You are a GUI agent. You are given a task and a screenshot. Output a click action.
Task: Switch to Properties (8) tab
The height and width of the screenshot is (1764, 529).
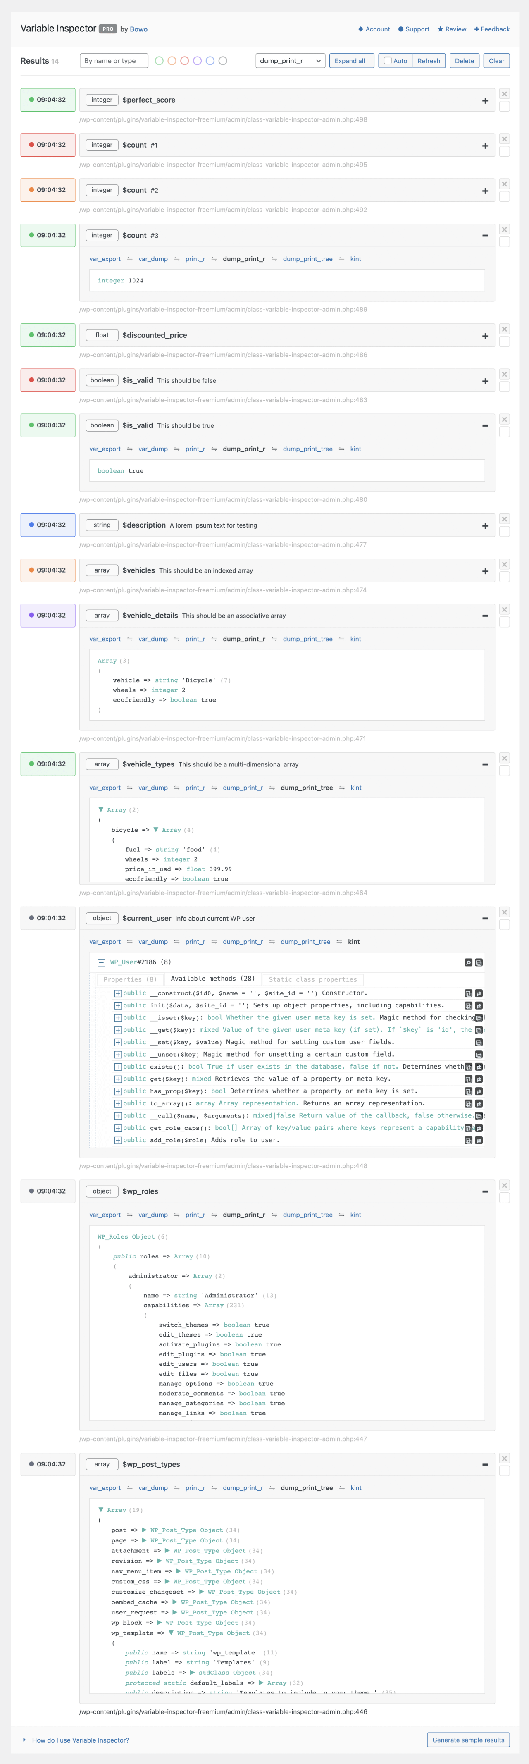130,979
